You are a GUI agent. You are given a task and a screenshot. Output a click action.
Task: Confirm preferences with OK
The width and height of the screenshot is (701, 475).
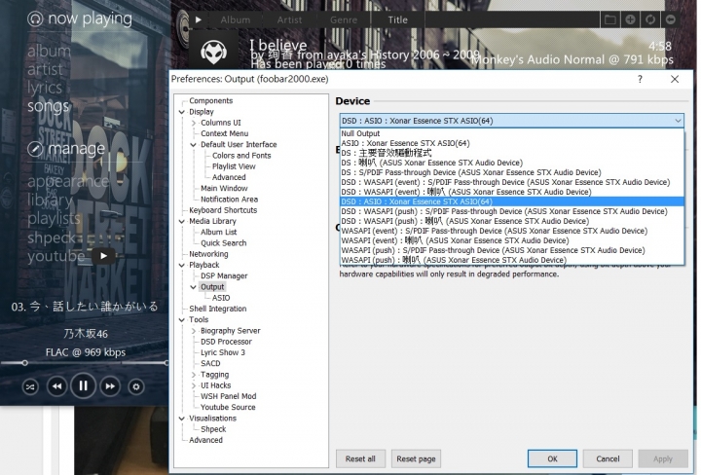point(553,458)
